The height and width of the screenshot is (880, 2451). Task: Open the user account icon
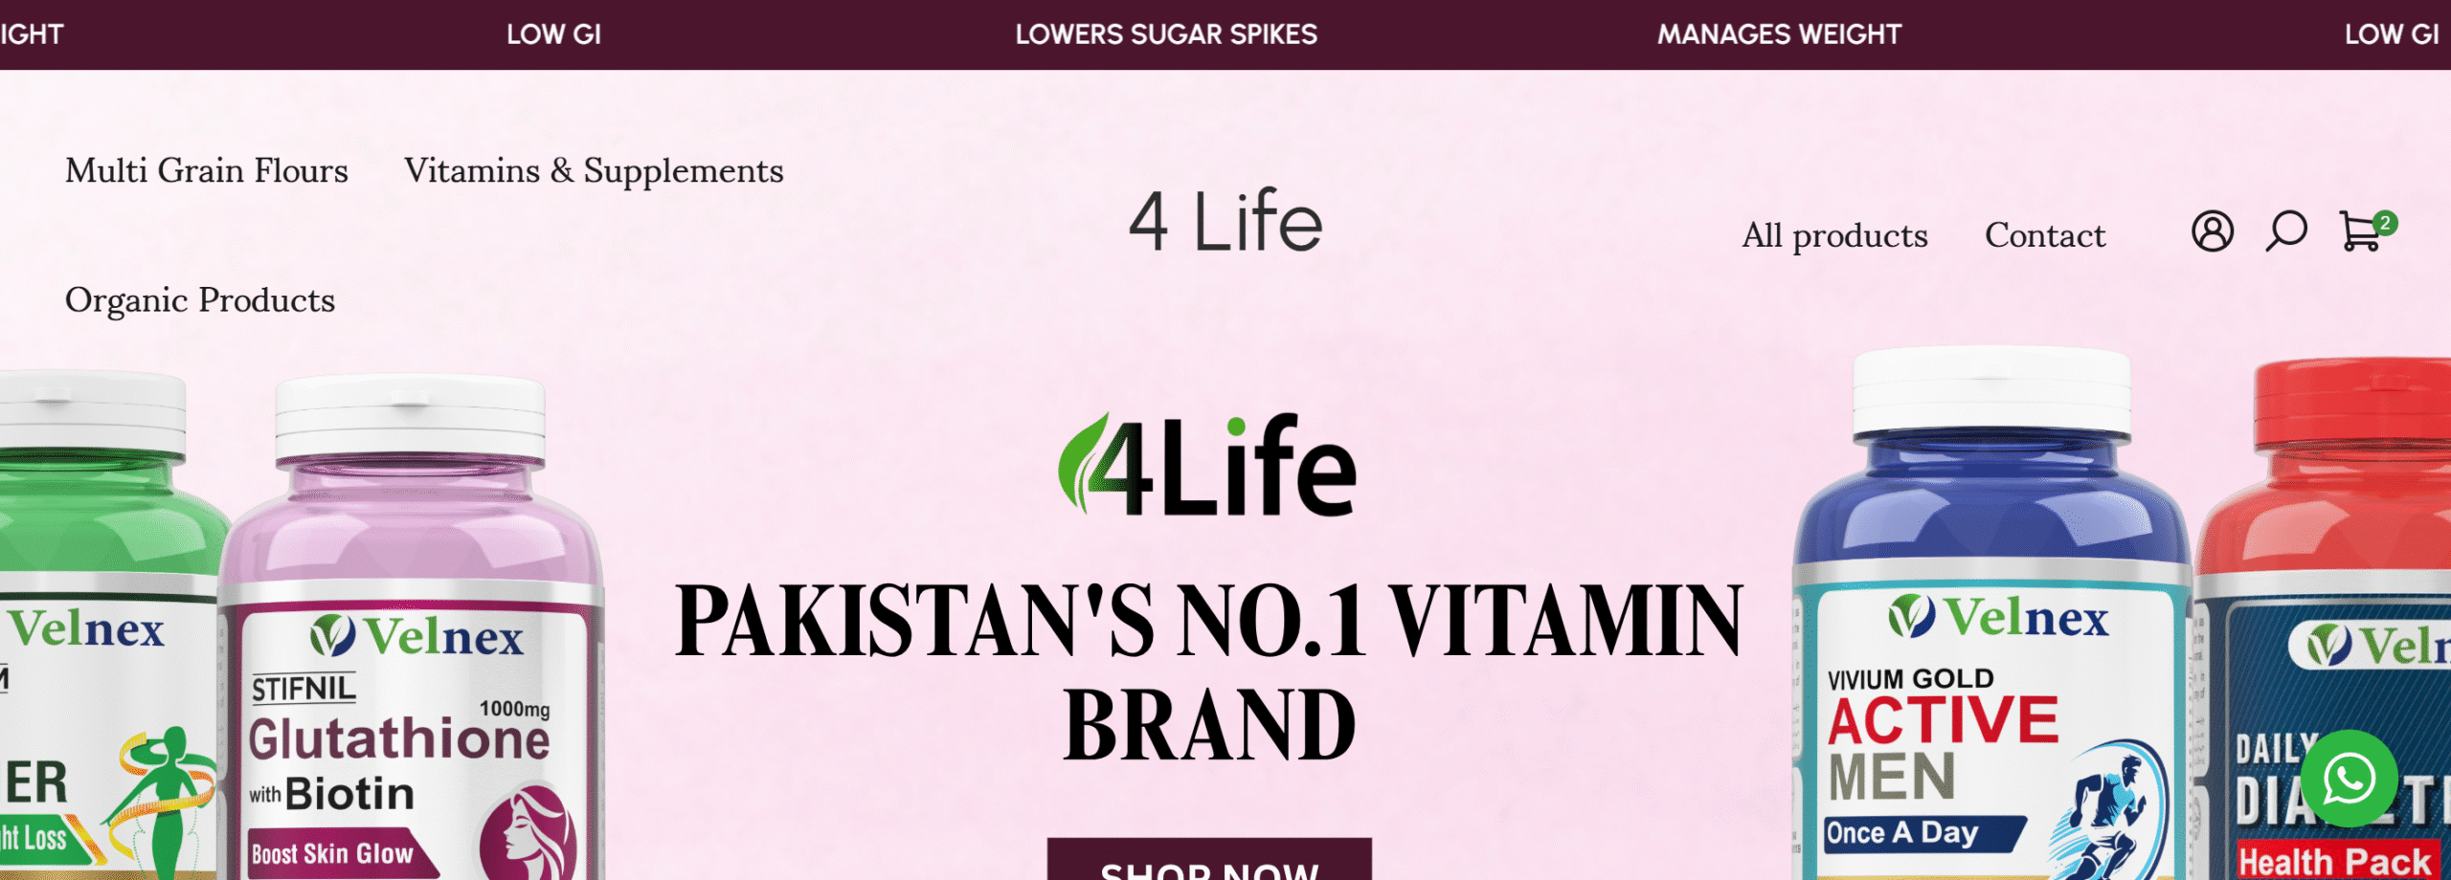[2212, 231]
